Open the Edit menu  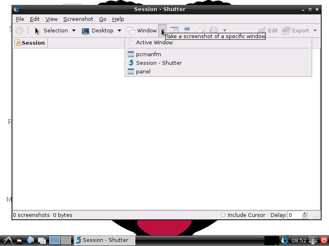pyautogui.click(x=35, y=19)
